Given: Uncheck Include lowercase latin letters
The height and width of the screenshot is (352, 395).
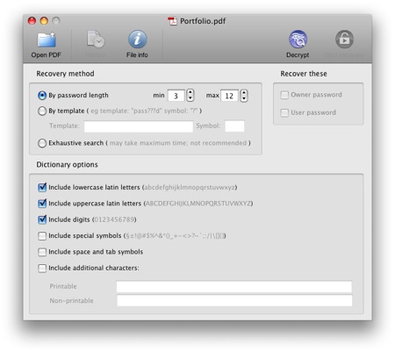Looking at the screenshot, I should point(42,187).
